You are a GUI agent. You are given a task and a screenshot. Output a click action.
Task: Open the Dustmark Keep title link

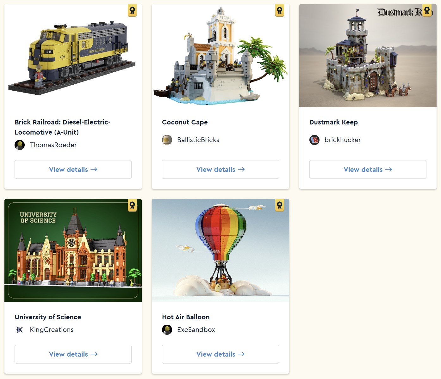(x=333, y=122)
